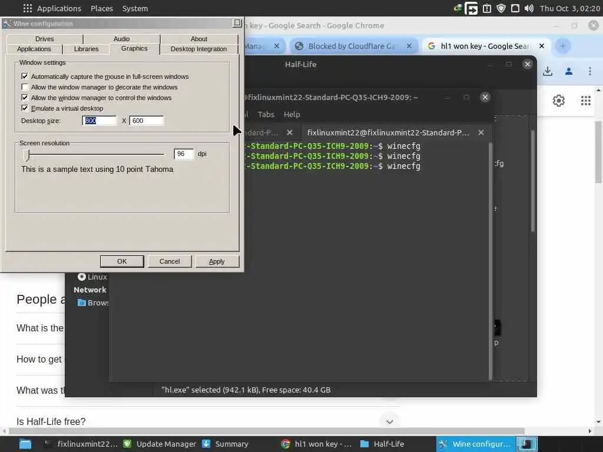This screenshot has width=603, height=452.
Task: Switch to the About tab
Action: 199,39
